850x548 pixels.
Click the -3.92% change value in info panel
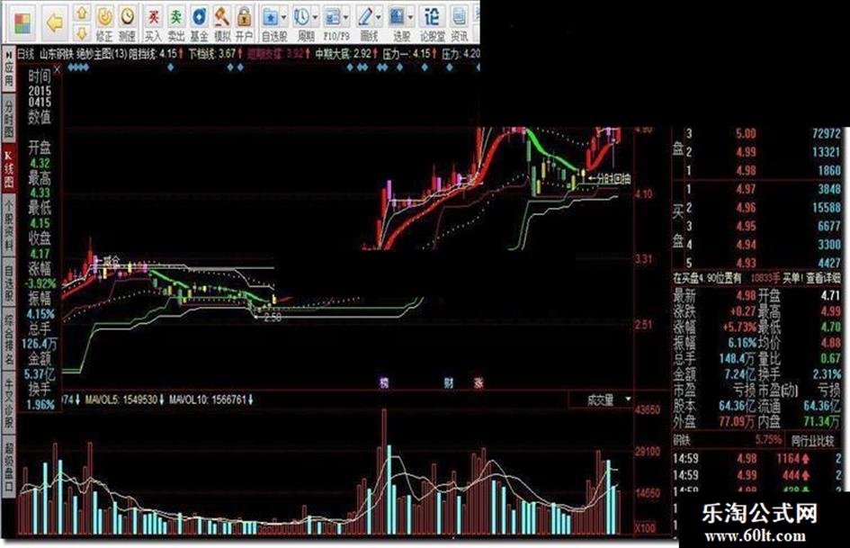(40, 283)
